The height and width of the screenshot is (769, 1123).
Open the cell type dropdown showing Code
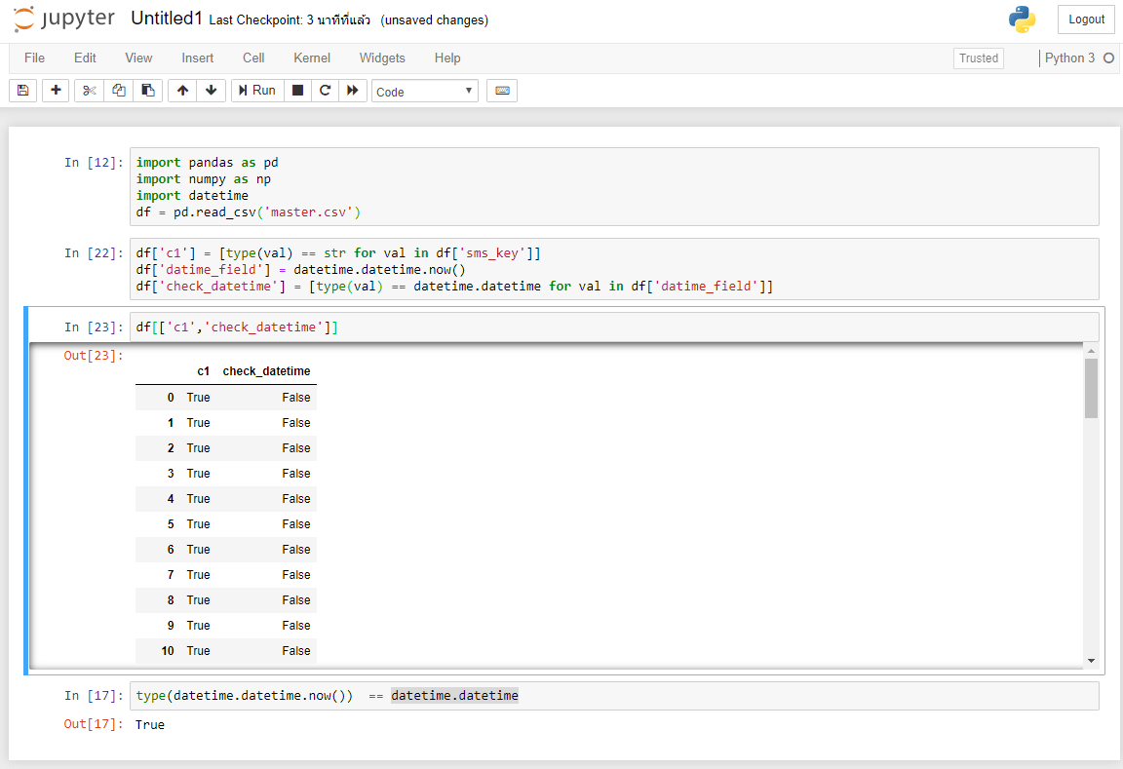[423, 90]
